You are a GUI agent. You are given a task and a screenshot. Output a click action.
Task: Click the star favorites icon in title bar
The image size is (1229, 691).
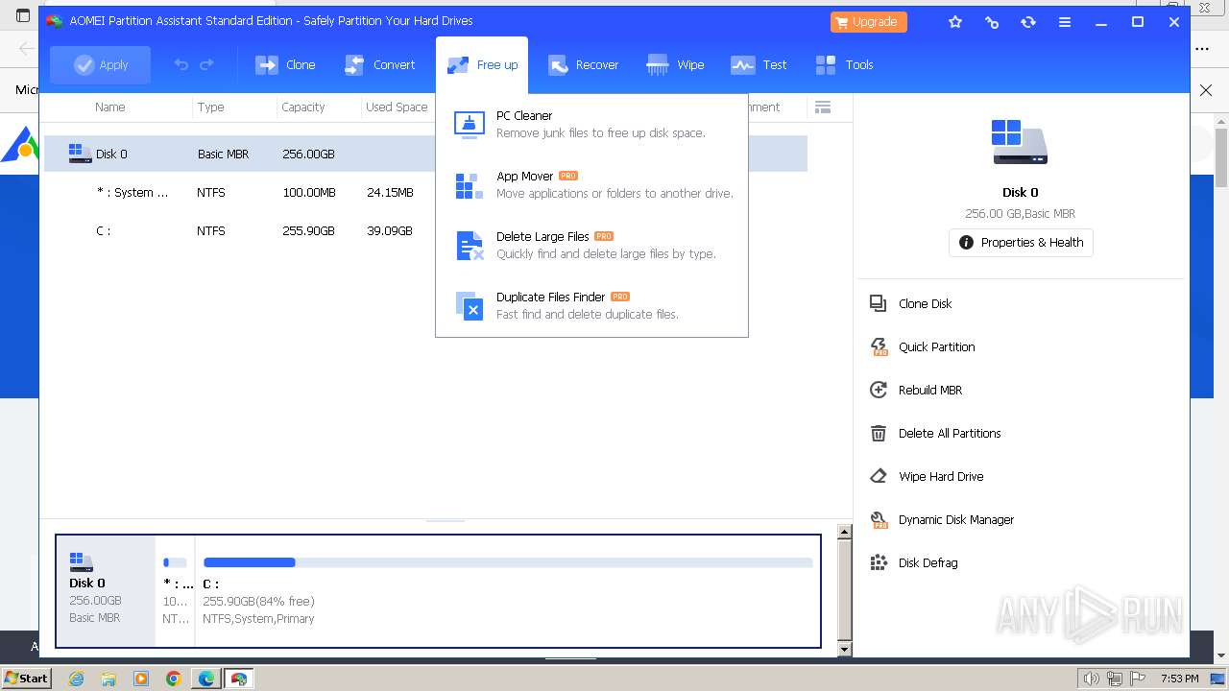coord(955,22)
